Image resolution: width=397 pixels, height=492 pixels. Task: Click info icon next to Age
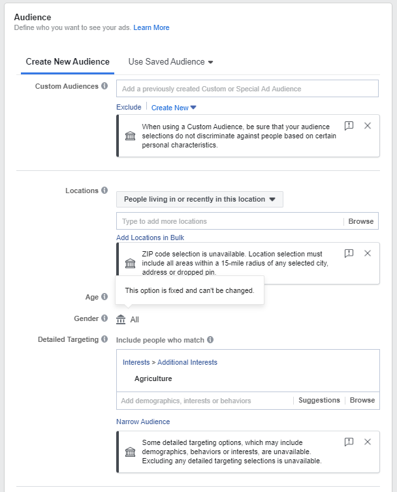(104, 297)
